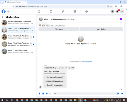The width and height of the screenshot is (127, 102).
Task: Open the Marketplace storefront icon
Action: click(75, 11)
